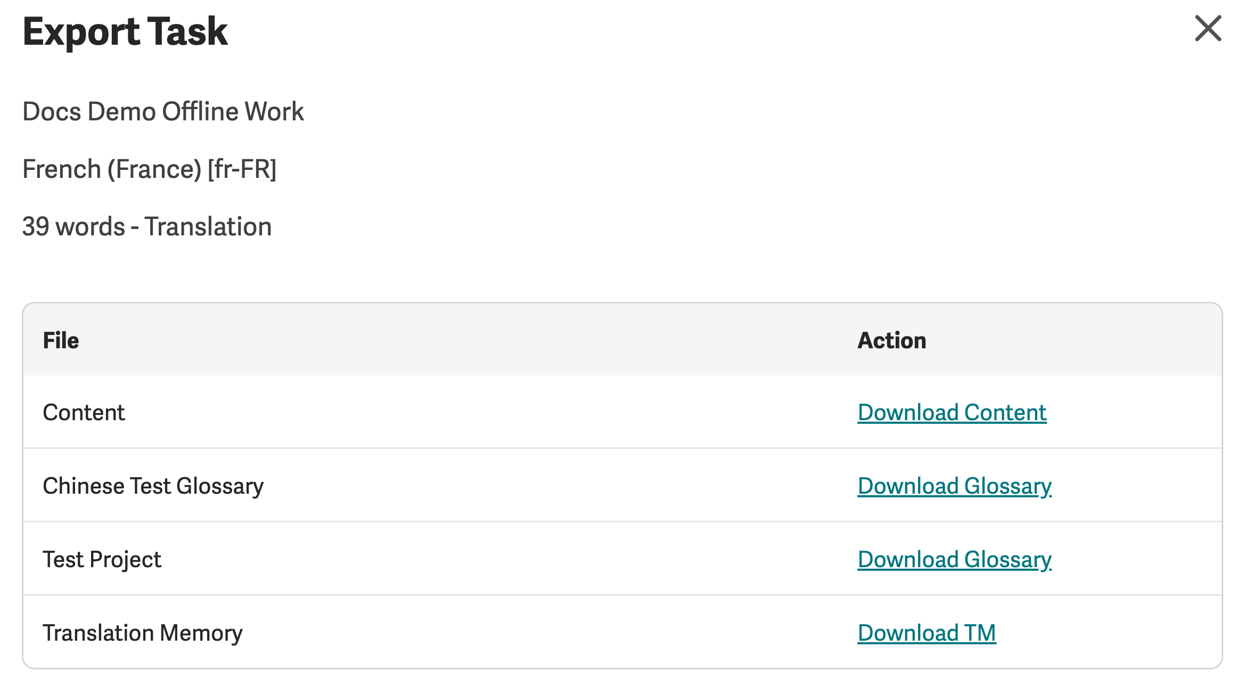This screenshot has width=1244, height=687.
Task: Download glossary for Test Project
Action: (x=954, y=560)
